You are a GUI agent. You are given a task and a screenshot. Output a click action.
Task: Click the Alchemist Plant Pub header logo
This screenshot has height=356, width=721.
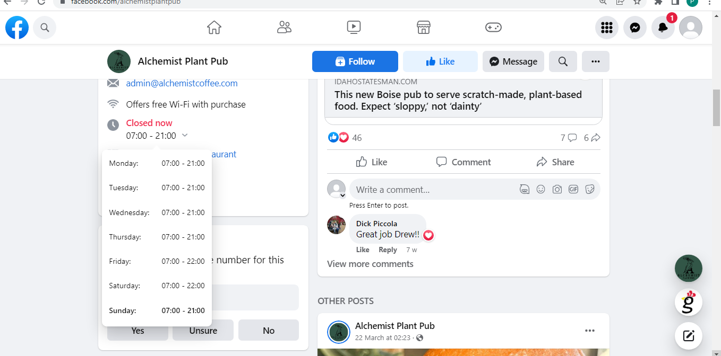119,61
